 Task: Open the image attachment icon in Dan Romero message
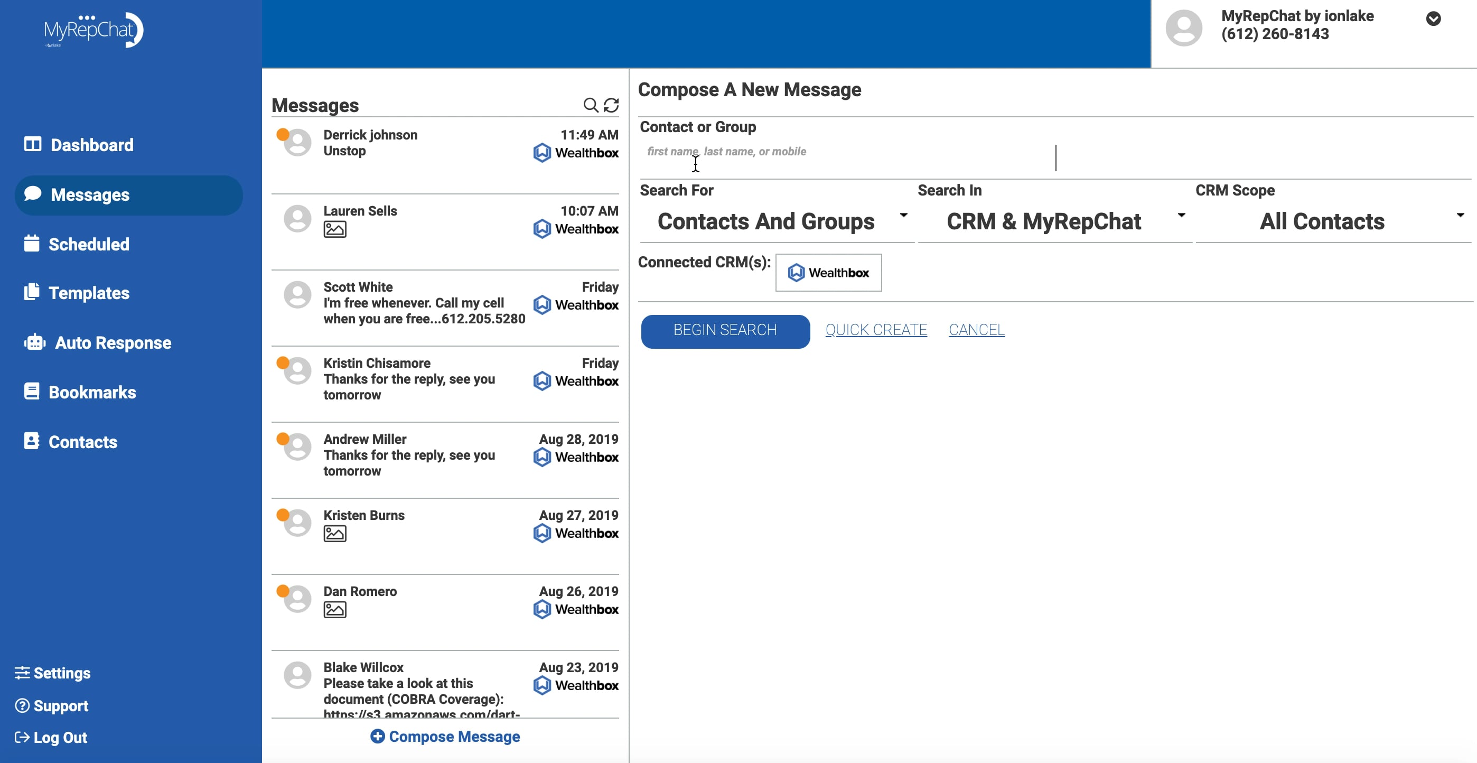(x=335, y=610)
